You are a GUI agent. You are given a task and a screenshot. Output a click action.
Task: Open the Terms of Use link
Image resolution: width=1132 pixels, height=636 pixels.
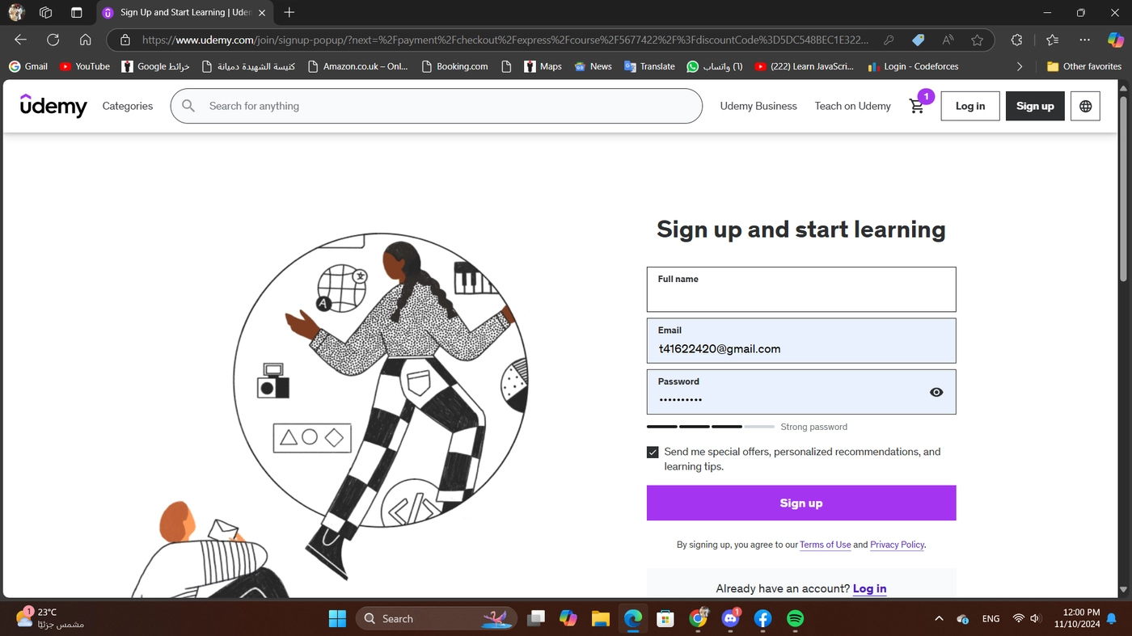826,545
